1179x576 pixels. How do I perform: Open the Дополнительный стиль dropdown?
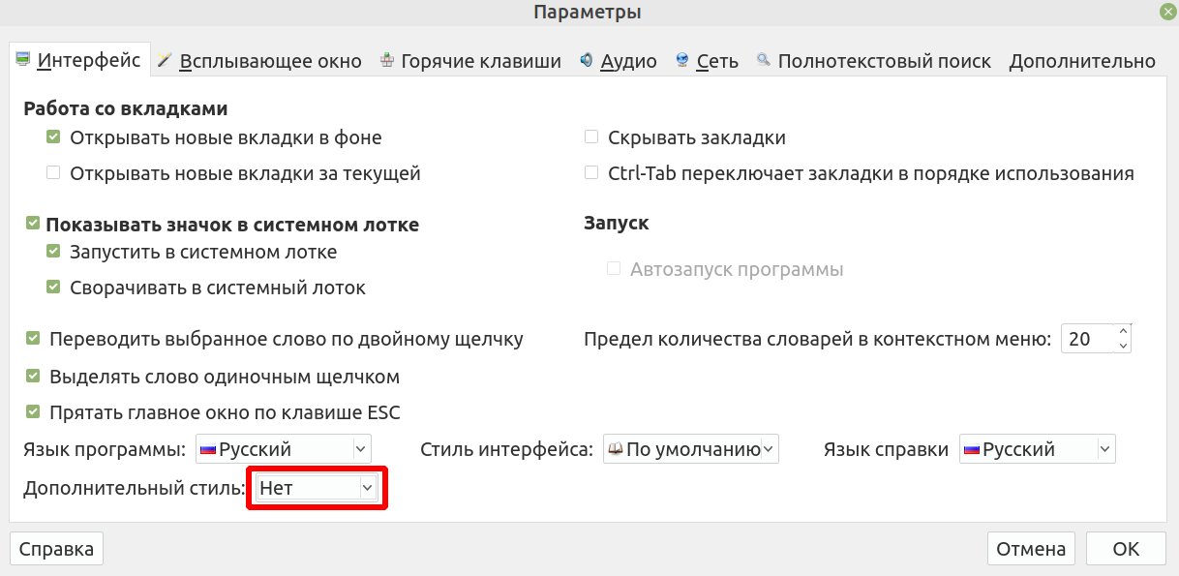317,489
